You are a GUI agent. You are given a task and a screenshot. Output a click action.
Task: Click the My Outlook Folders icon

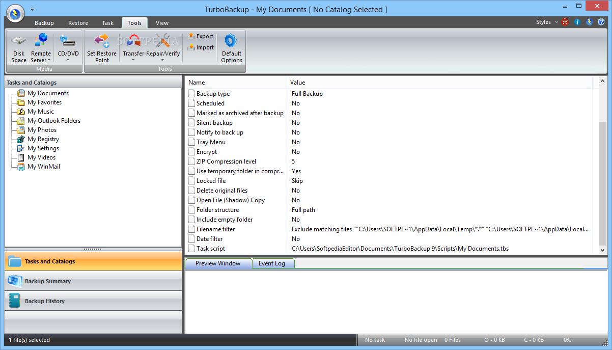click(21, 121)
